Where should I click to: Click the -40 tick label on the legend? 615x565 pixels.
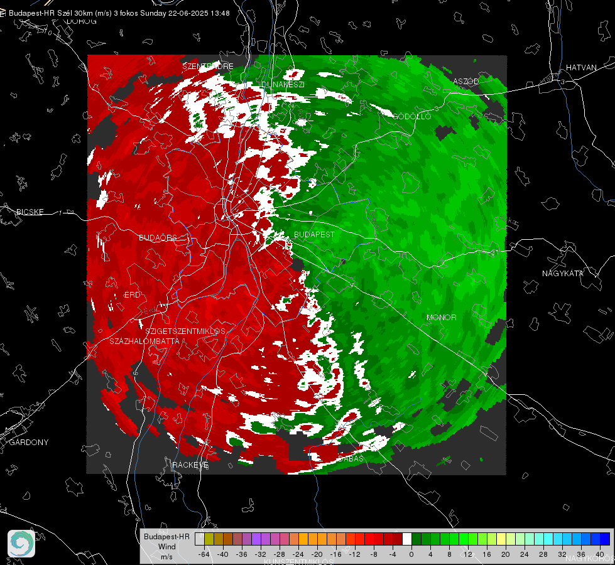coord(222,554)
